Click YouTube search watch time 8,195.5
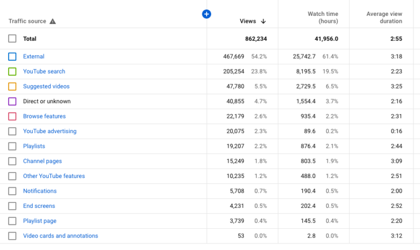The image size is (420, 250). click(306, 72)
